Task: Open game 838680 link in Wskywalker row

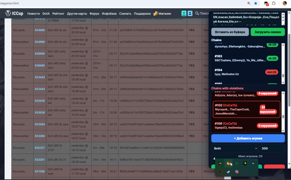Action: coord(40,65)
